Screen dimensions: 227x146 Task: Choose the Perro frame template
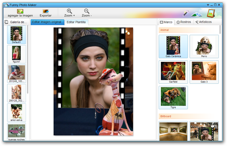coord(204,47)
